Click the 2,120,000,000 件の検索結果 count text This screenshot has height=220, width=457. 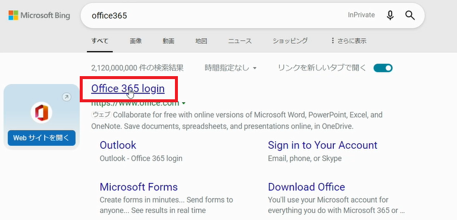click(137, 68)
